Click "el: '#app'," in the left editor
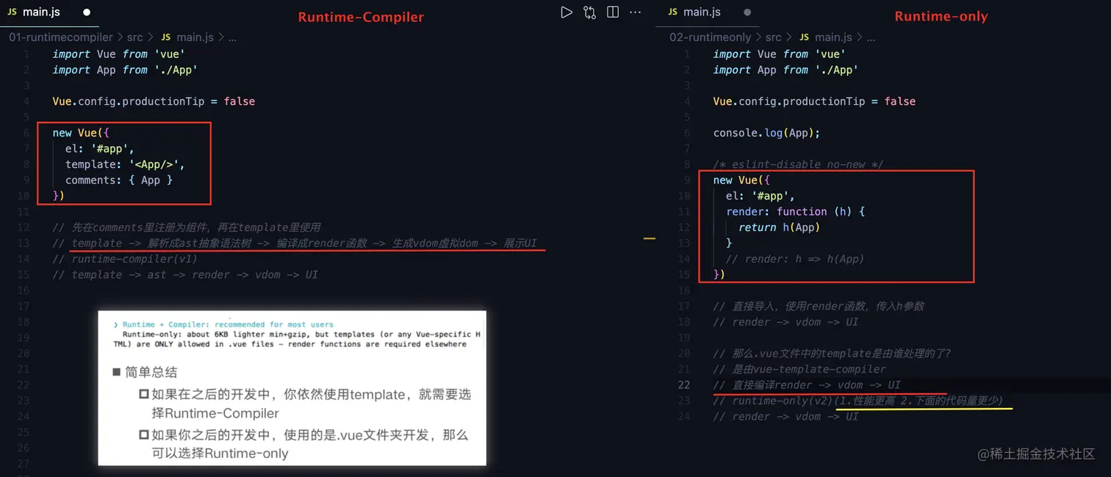Image resolution: width=1111 pixels, height=477 pixels. coord(100,149)
